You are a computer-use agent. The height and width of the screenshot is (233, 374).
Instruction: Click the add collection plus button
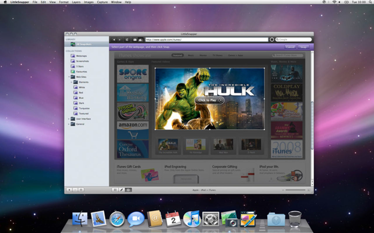coord(69,190)
